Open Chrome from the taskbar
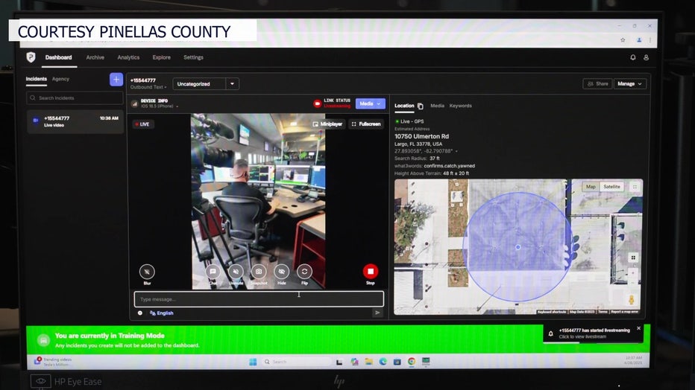The width and height of the screenshot is (695, 390). pyautogui.click(x=412, y=362)
